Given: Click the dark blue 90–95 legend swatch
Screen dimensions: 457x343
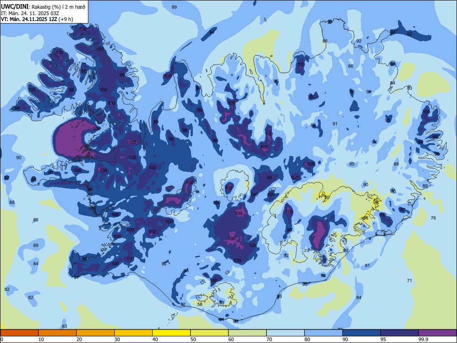Looking at the screenshot, I should (361, 333).
